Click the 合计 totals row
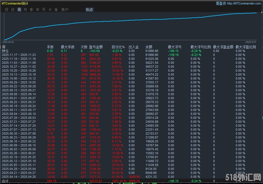263x184 pixels. [5, 181]
